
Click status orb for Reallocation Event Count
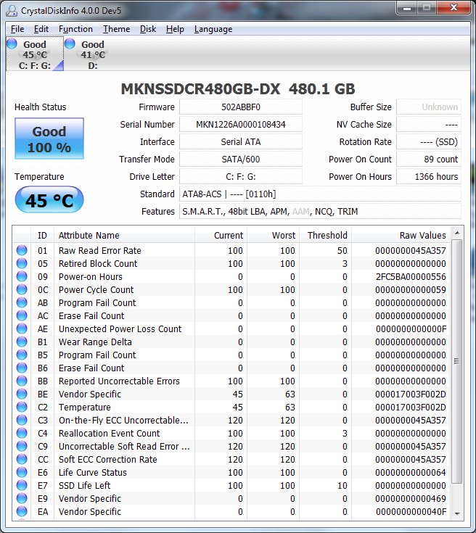pyautogui.click(x=22, y=433)
